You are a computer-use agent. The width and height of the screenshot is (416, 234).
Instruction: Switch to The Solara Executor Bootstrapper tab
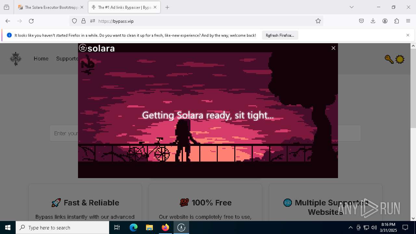coord(48,7)
